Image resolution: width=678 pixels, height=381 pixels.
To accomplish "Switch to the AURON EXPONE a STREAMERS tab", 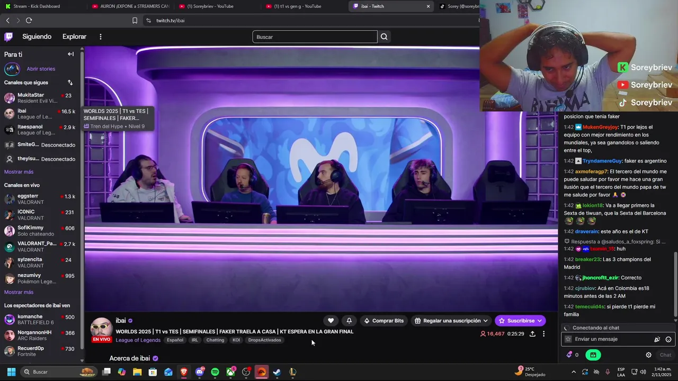I will click(130, 6).
